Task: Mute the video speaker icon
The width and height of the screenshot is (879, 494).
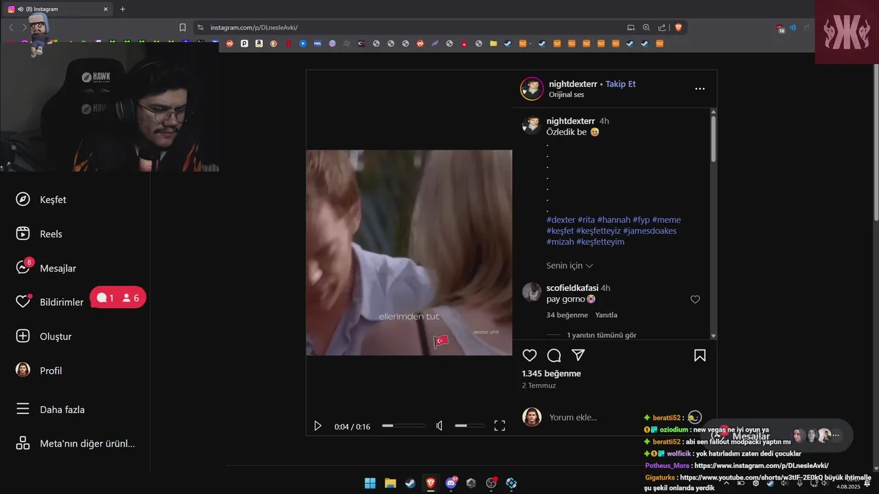Action: 439,426
